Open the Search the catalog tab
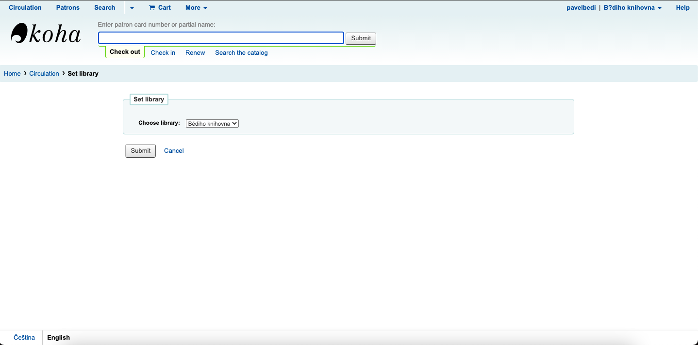698x345 pixels. coord(241,53)
